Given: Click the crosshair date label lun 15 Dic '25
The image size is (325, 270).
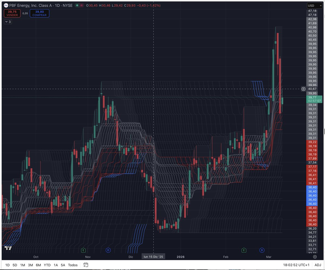Looking at the screenshot, I should click(154, 256).
